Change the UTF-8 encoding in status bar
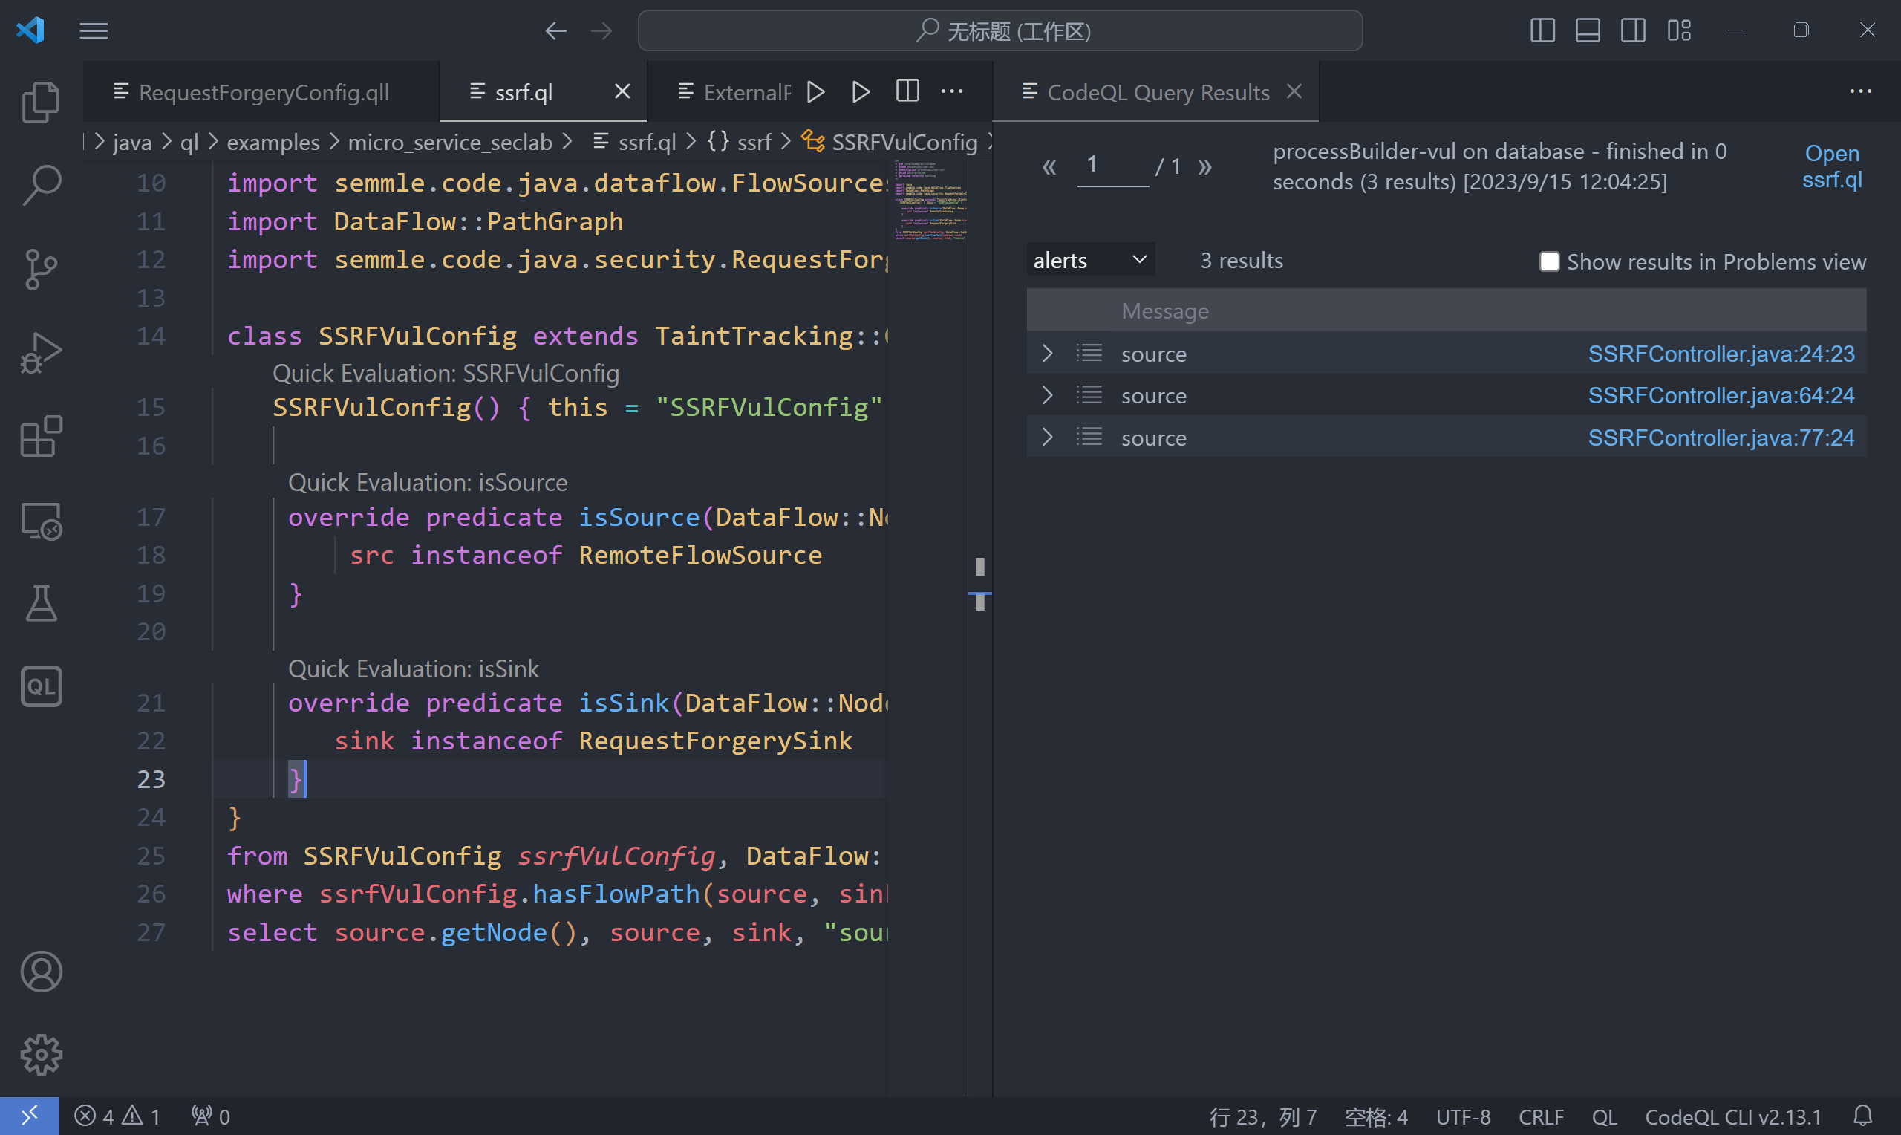Screen dimensions: 1901x1135 click(1463, 1116)
